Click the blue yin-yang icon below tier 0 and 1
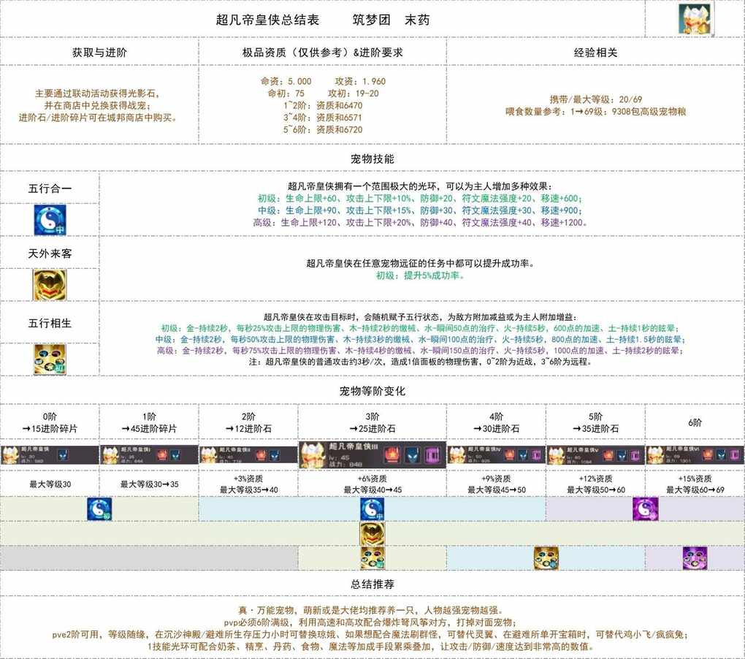Viewport: 745px width, 659px height. 99,508
